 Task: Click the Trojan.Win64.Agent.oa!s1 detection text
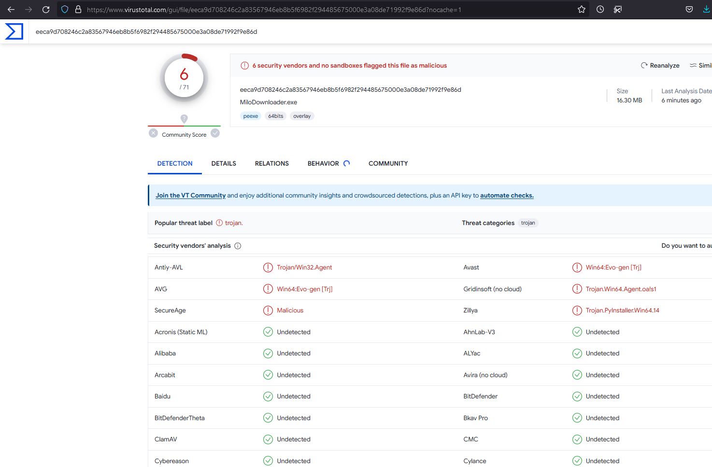pos(621,289)
